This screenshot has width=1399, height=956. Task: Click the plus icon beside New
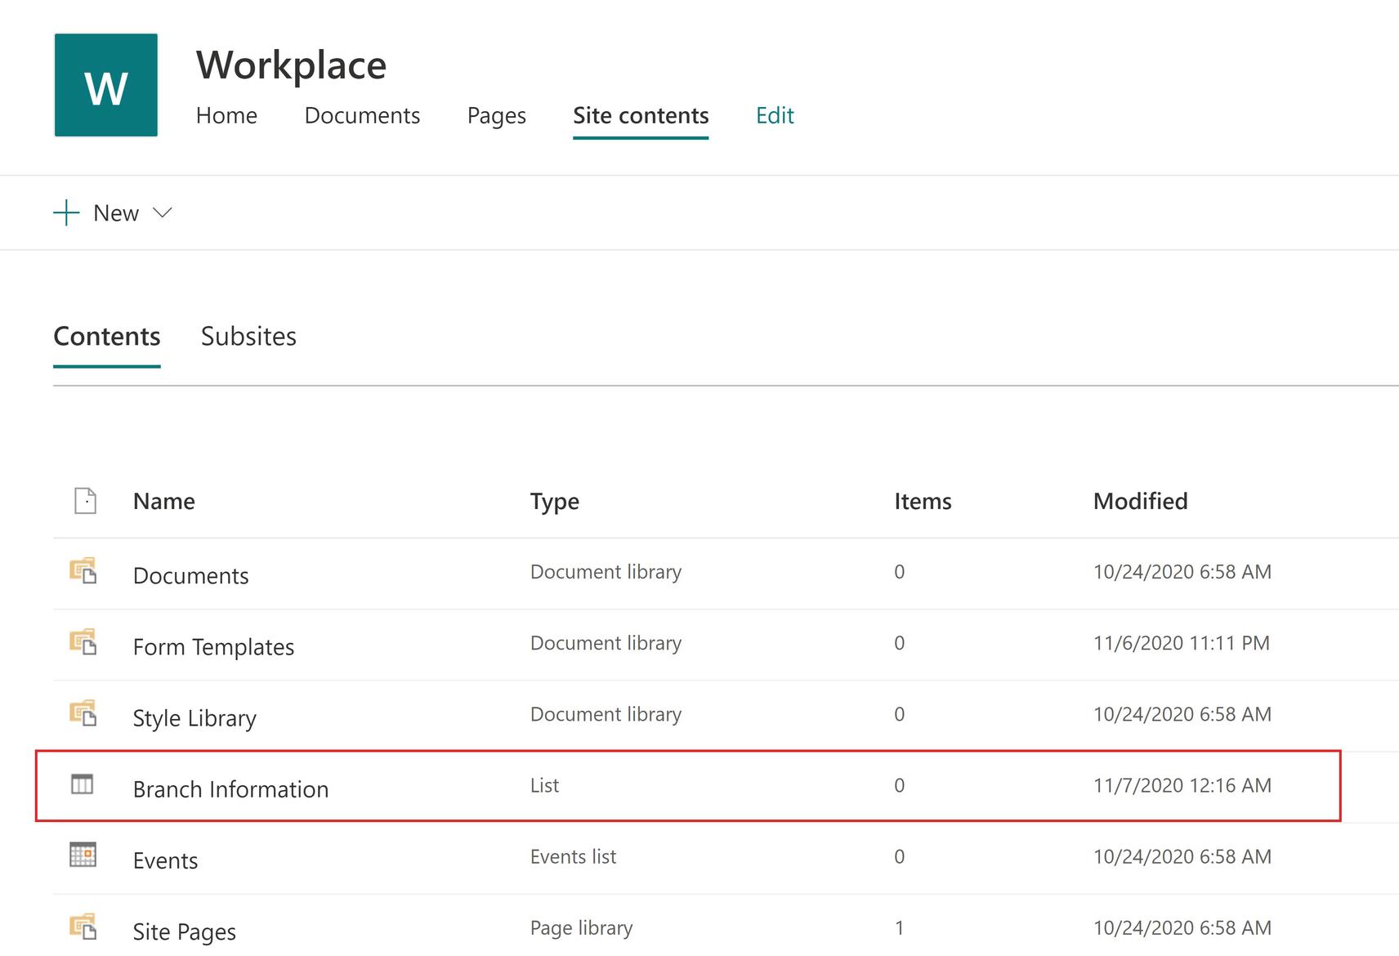click(66, 213)
